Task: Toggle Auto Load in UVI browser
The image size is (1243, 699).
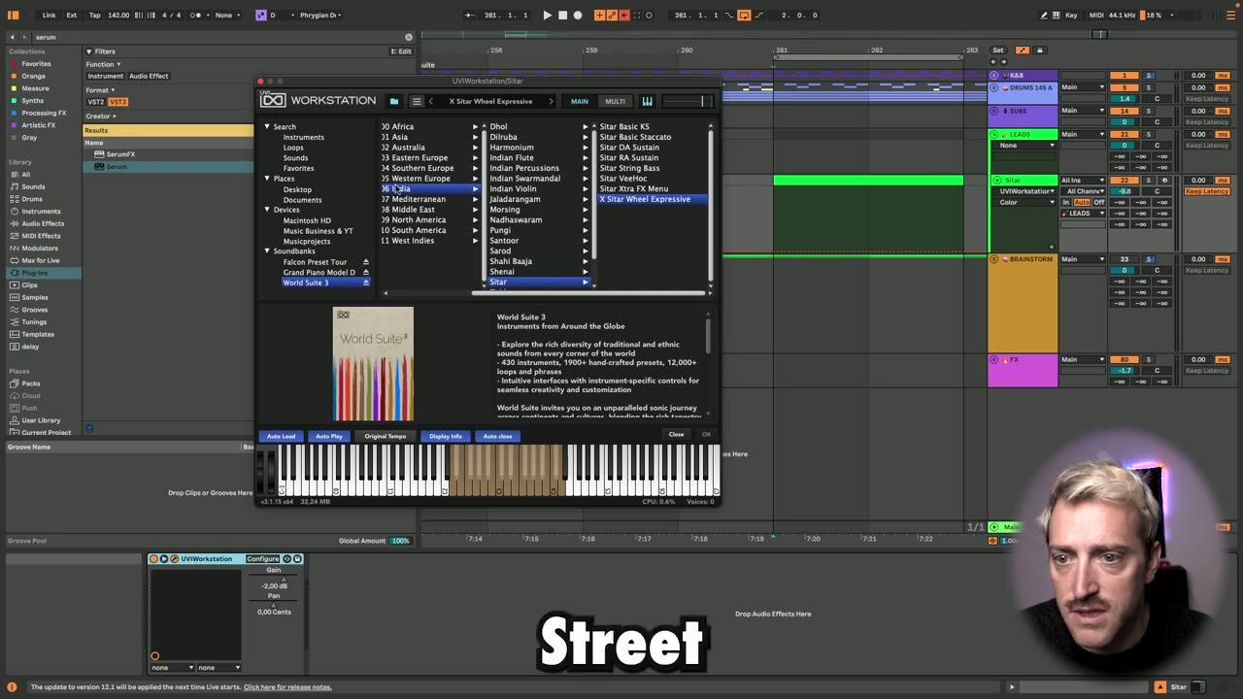Action: 281,436
